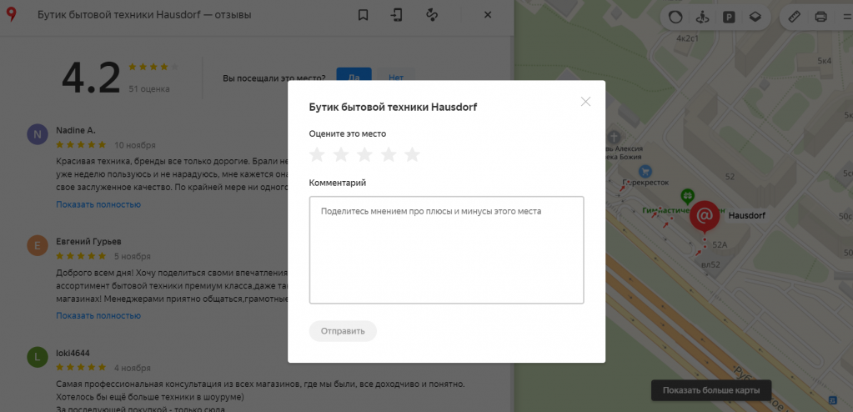The image size is (853, 412).
Task: Click the church icon on the map
Action: (615, 137)
